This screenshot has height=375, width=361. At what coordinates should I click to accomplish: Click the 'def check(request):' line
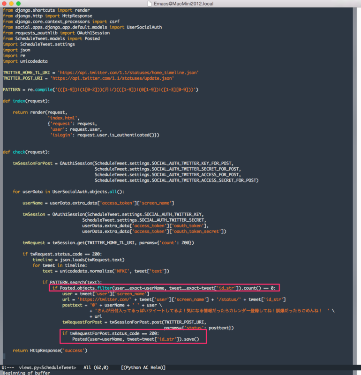pos(26,152)
